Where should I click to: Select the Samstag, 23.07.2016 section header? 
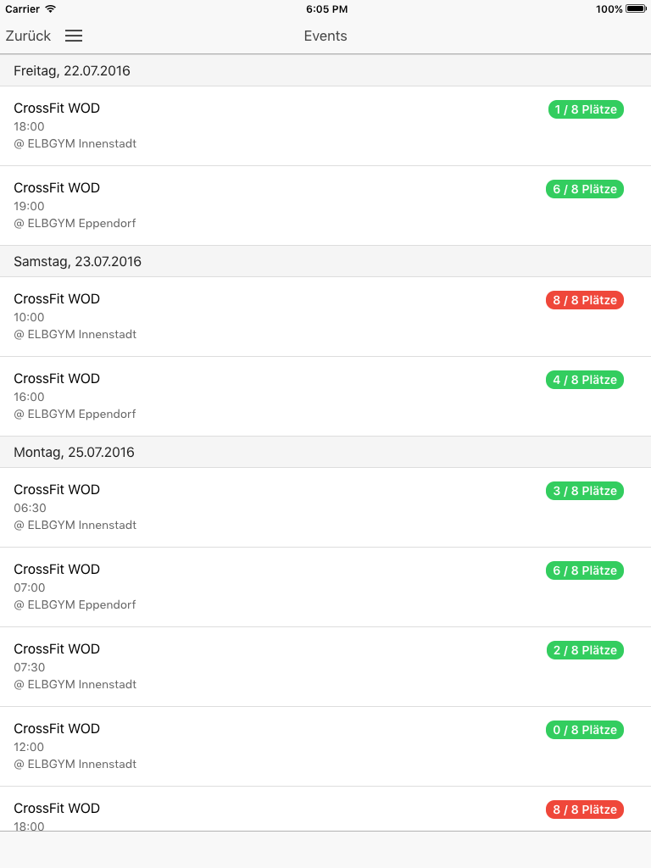click(x=325, y=261)
